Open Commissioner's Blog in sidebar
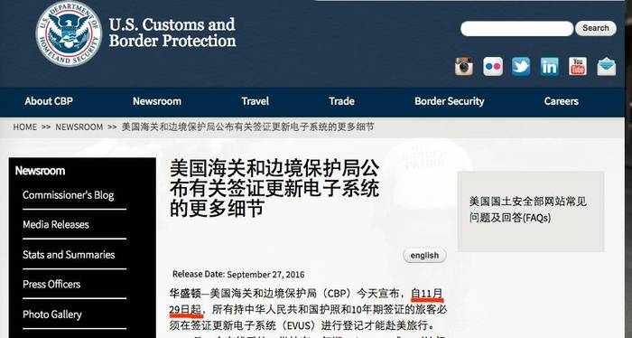Image resolution: width=632 pixels, height=338 pixels. (x=68, y=195)
